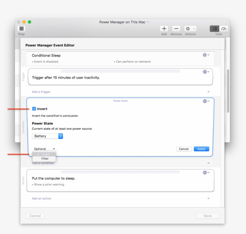The height and width of the screenshot is (234, 246).
Task: Expand the Add a trigger chevron
Action: (208, 92)
